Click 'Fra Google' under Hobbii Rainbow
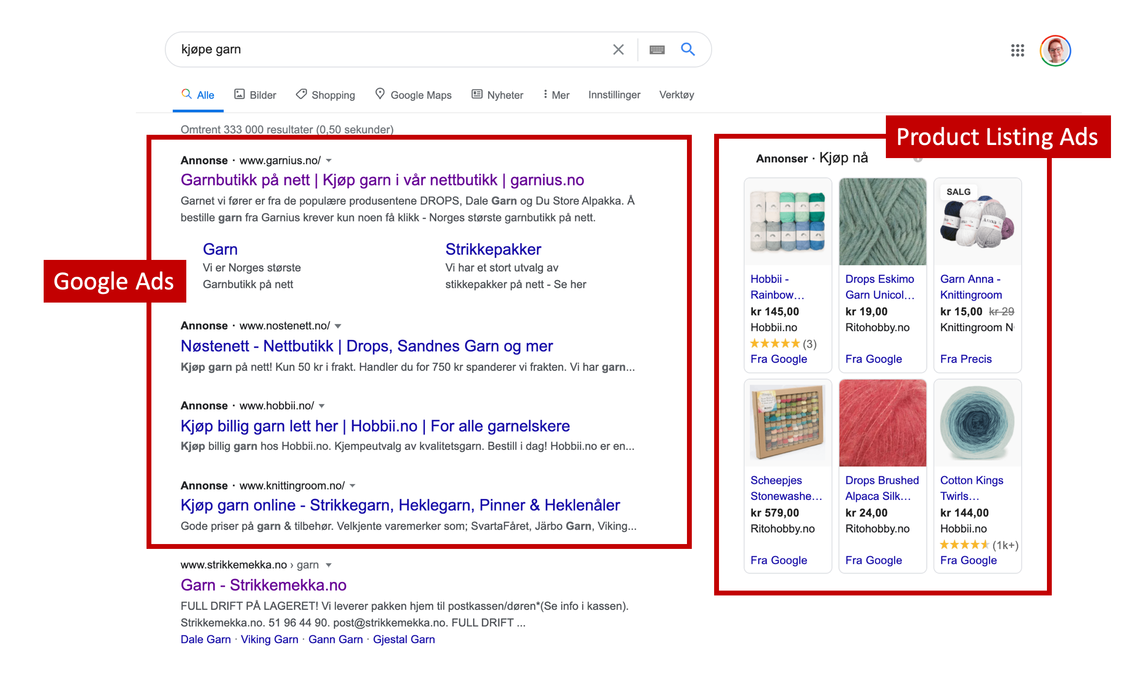This screenshot has height=674, width=1143. click(x=779, y=359)
